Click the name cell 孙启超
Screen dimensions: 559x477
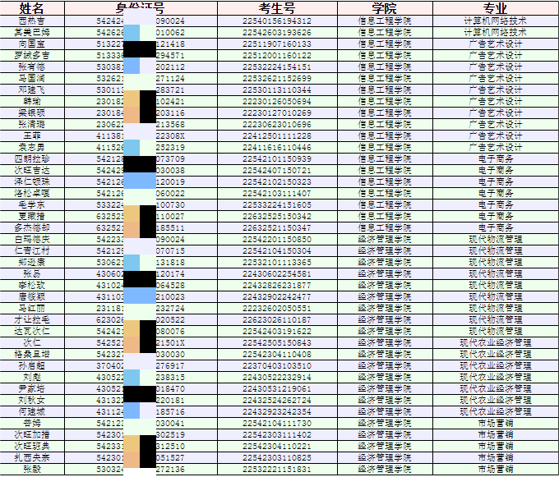tap(32, 365)
